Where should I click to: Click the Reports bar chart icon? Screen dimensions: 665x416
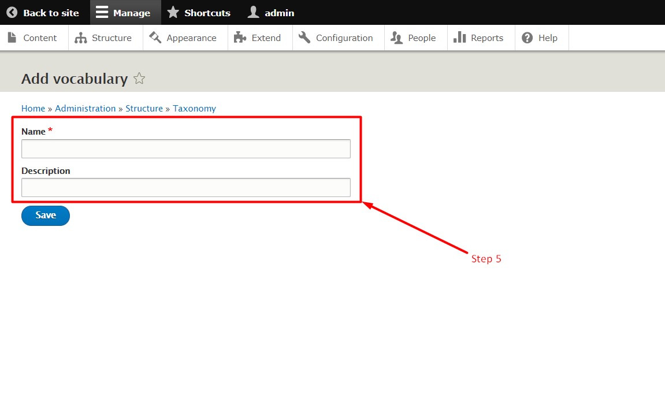pos(460,38)
